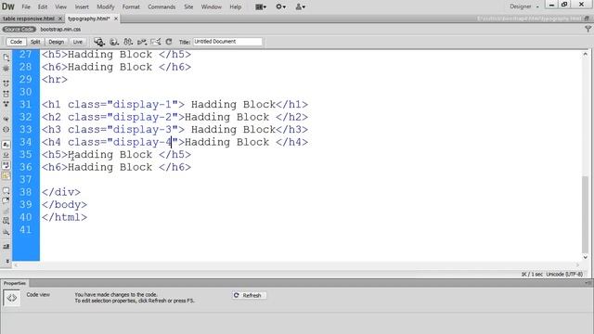Close table responsive.html tab
Screen dimensions: 594x334
click(59, 19)
